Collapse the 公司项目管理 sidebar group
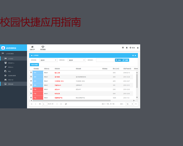 (x=14, y=54)
